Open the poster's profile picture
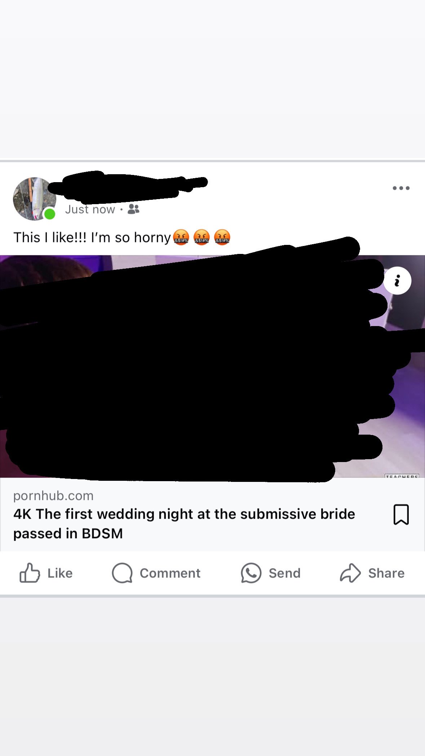Viewport: 425px width, 756px height. (x=35, y=199)
